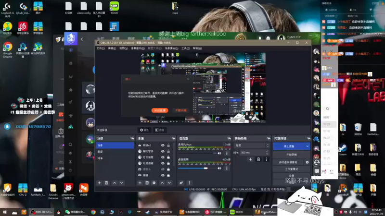
Task: Open Google Chrome desktop icon
Action: pos(8,49)
